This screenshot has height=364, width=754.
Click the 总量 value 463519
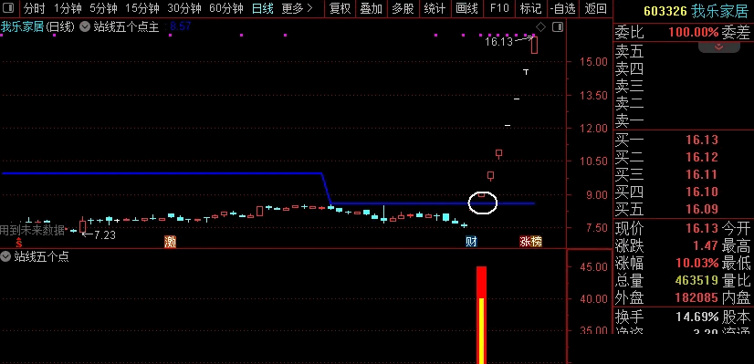[x=696, y=280]
